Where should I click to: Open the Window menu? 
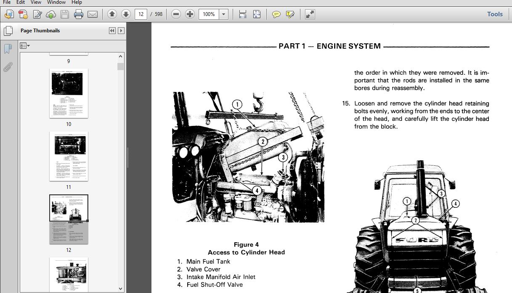[56, 3]
